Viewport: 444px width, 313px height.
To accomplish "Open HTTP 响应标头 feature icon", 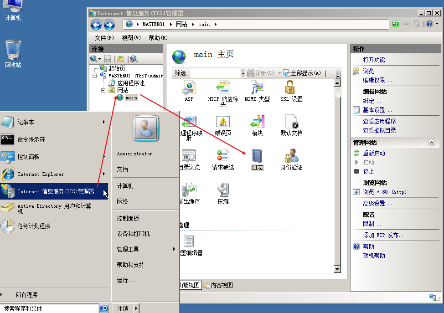I will pos(223,88).
